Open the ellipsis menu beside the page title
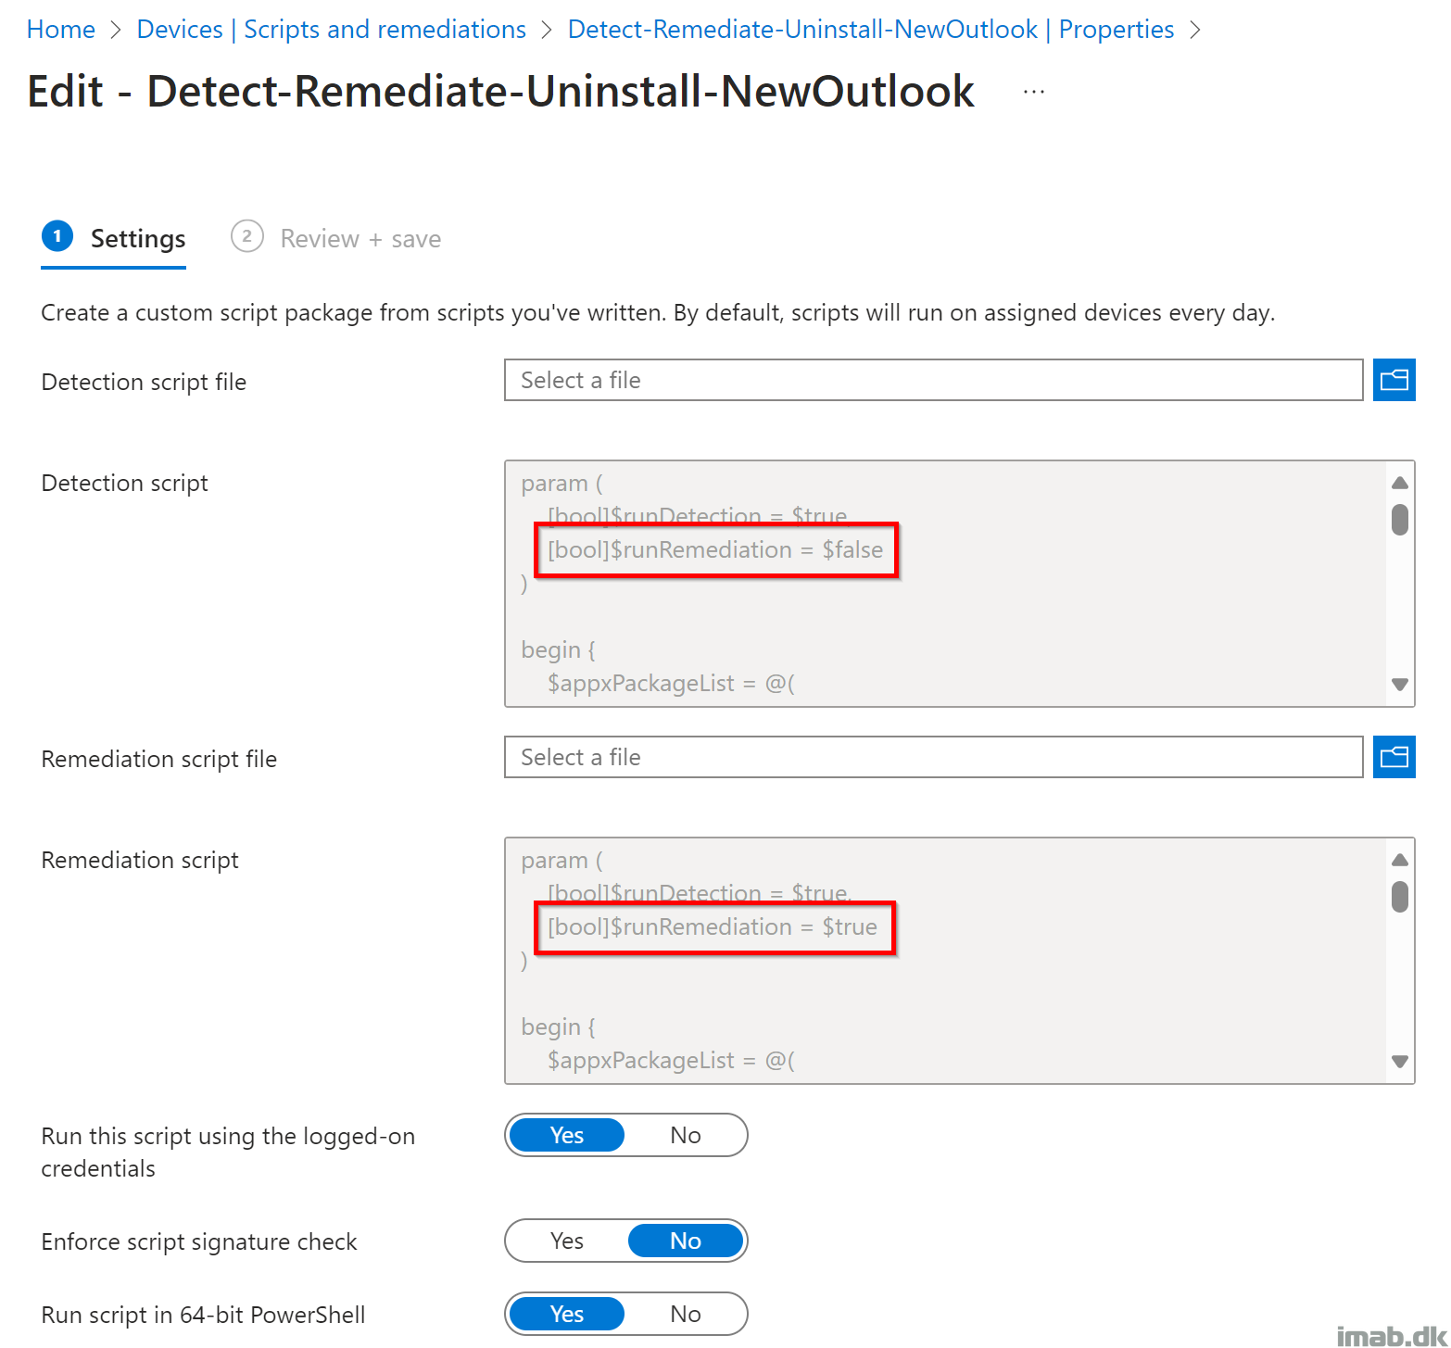Screen dimensions: 1451x1348 (x=1033, y=92)
